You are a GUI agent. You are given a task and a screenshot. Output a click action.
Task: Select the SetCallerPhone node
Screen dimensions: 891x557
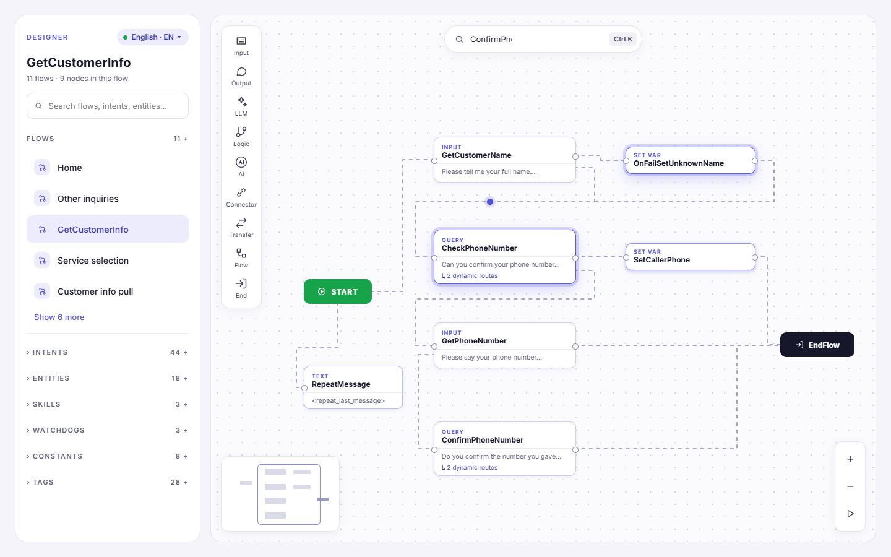click(691, 257)
